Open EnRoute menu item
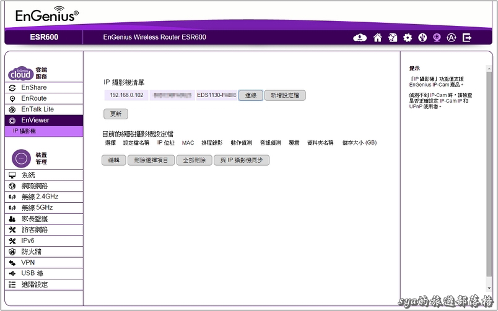This screenshot has width=498, height=311. pyautogui.click(x=44, y=98)
